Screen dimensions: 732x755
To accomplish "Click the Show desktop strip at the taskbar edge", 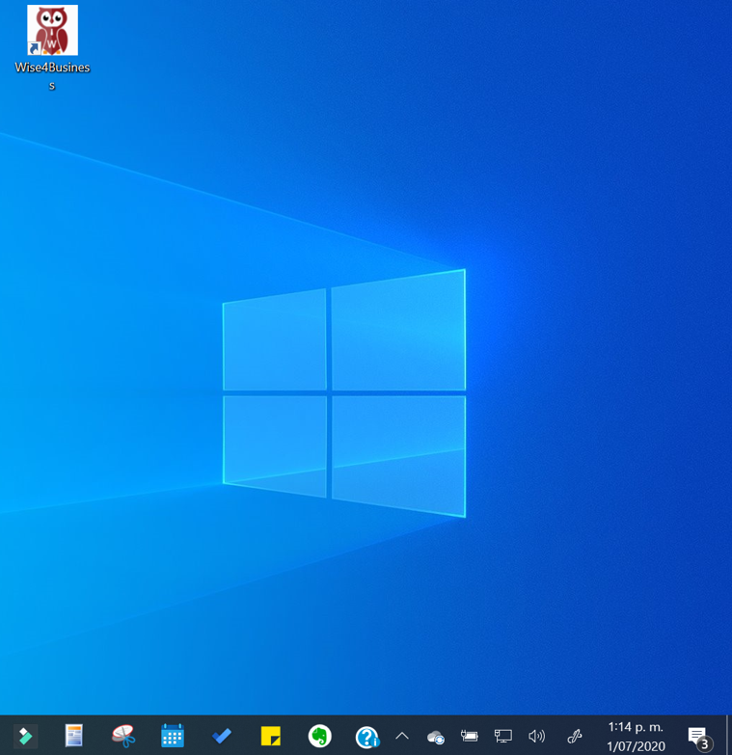I will 728,736.
